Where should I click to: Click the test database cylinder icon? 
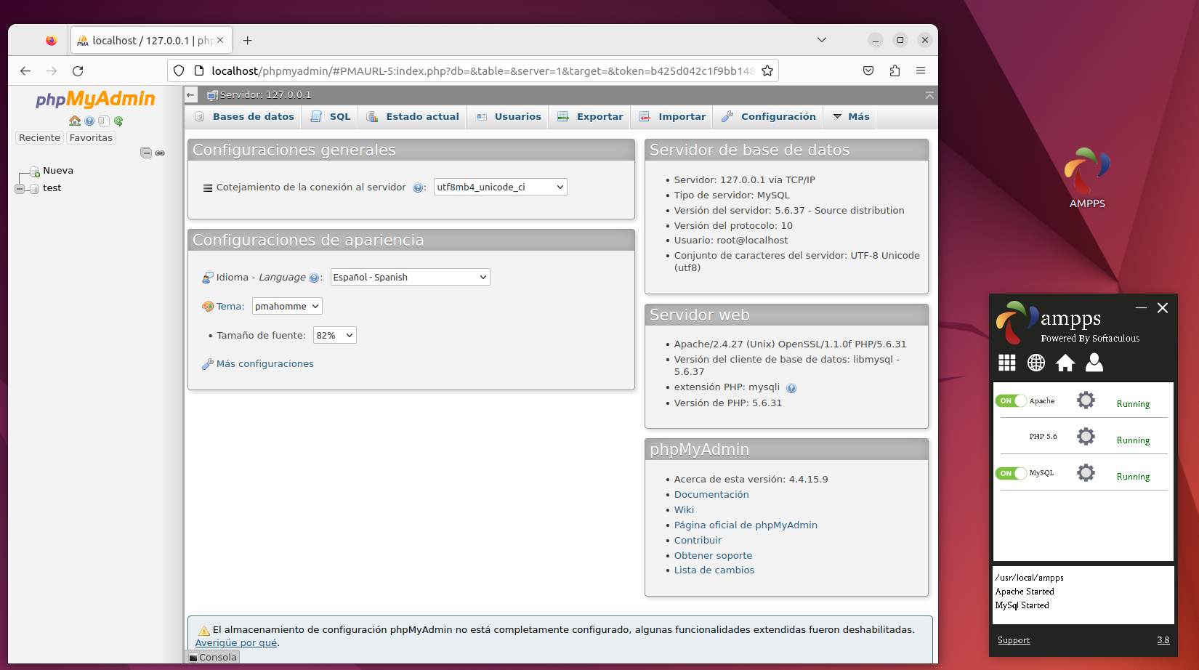[34, 189]
